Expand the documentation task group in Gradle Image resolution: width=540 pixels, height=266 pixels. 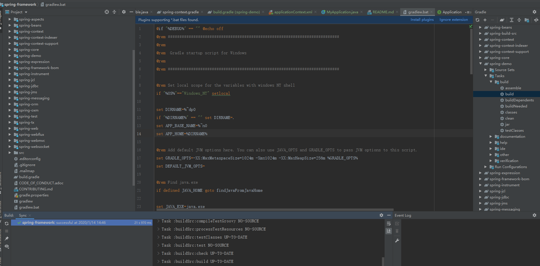pyautogui.click(x=491, y=137)
